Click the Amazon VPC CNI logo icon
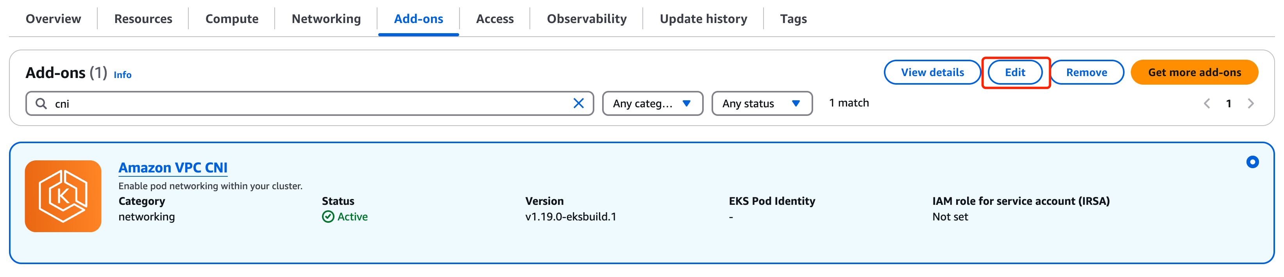This screenshot has height=277, width=1284. coord(63,196)
